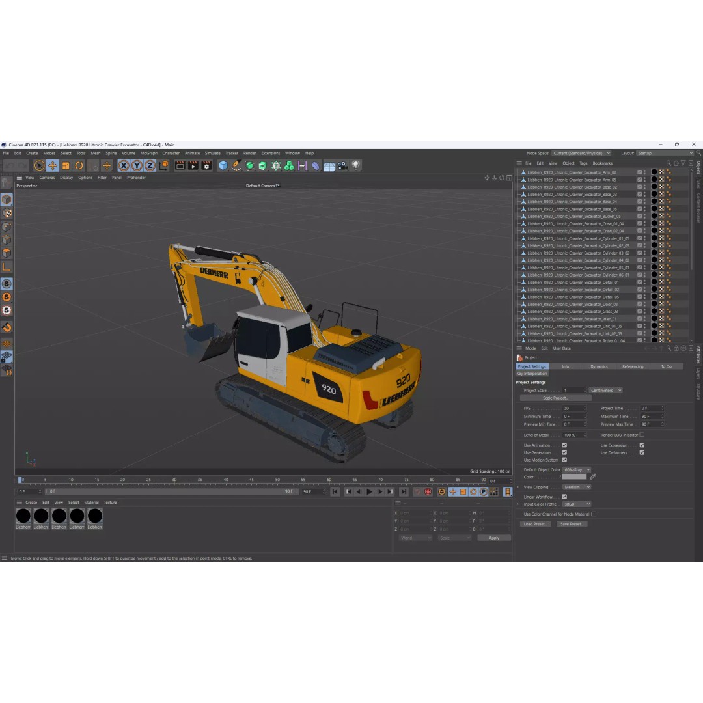This screenshot has width=703, height=703.
Task: Switch to Dynamics tab
Action: click(599, 366)
